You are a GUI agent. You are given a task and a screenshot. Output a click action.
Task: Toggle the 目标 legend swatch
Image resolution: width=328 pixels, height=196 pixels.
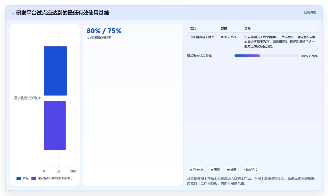point(19,178)
